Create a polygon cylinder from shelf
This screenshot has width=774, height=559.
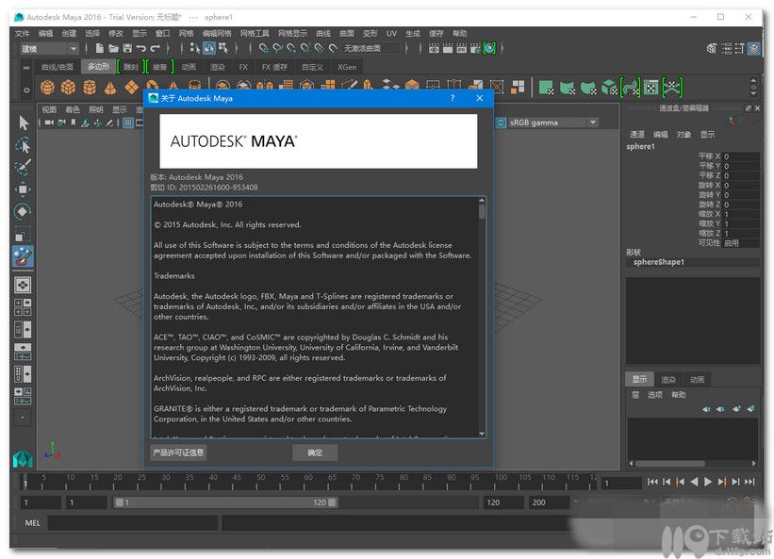[90, 88]
